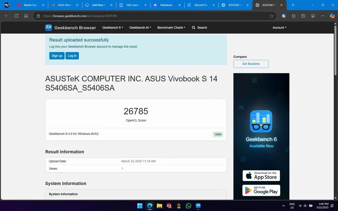
Task: Click the page vertical scrollbar thumb
Action: point(335,50)
